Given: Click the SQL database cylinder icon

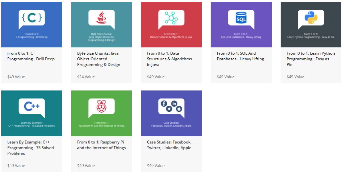Looking at the screenshot, I should [x=241, y=18].
